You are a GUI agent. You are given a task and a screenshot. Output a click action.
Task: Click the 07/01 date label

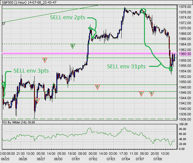coord(76,159)
